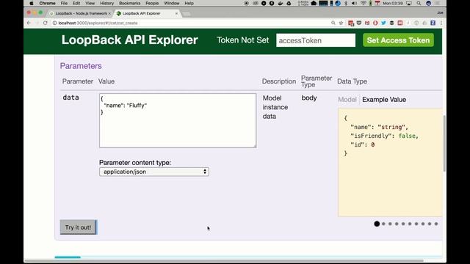Click the example JSON value box

click(390, 162)
